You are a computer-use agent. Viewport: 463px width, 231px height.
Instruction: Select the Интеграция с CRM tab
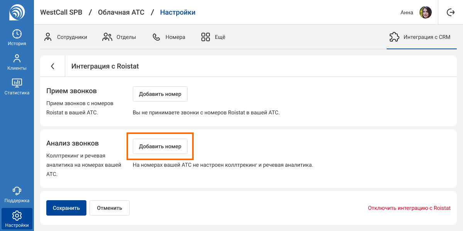pyautogui.click(x=420, y=37)
